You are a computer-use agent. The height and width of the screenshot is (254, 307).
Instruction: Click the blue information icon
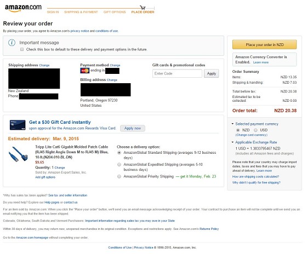point(12,43)
